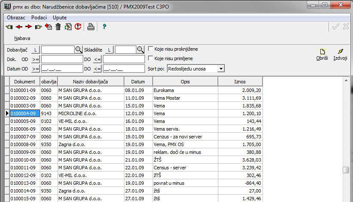Open the Podaci menu
Image resolution: width=353 pixels, height=202 pixels.
pos(39,18)
